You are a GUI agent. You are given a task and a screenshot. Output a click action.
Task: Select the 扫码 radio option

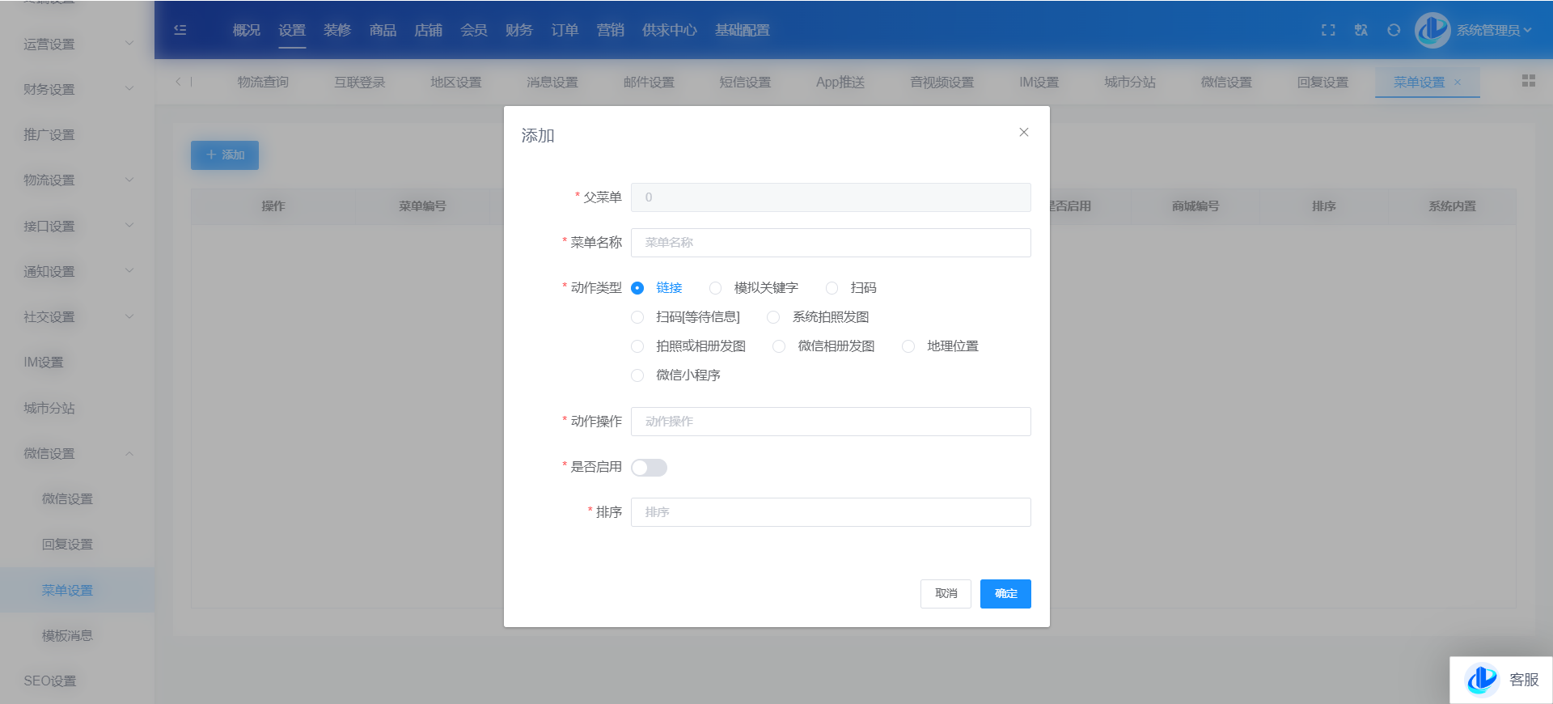point(832,288)
